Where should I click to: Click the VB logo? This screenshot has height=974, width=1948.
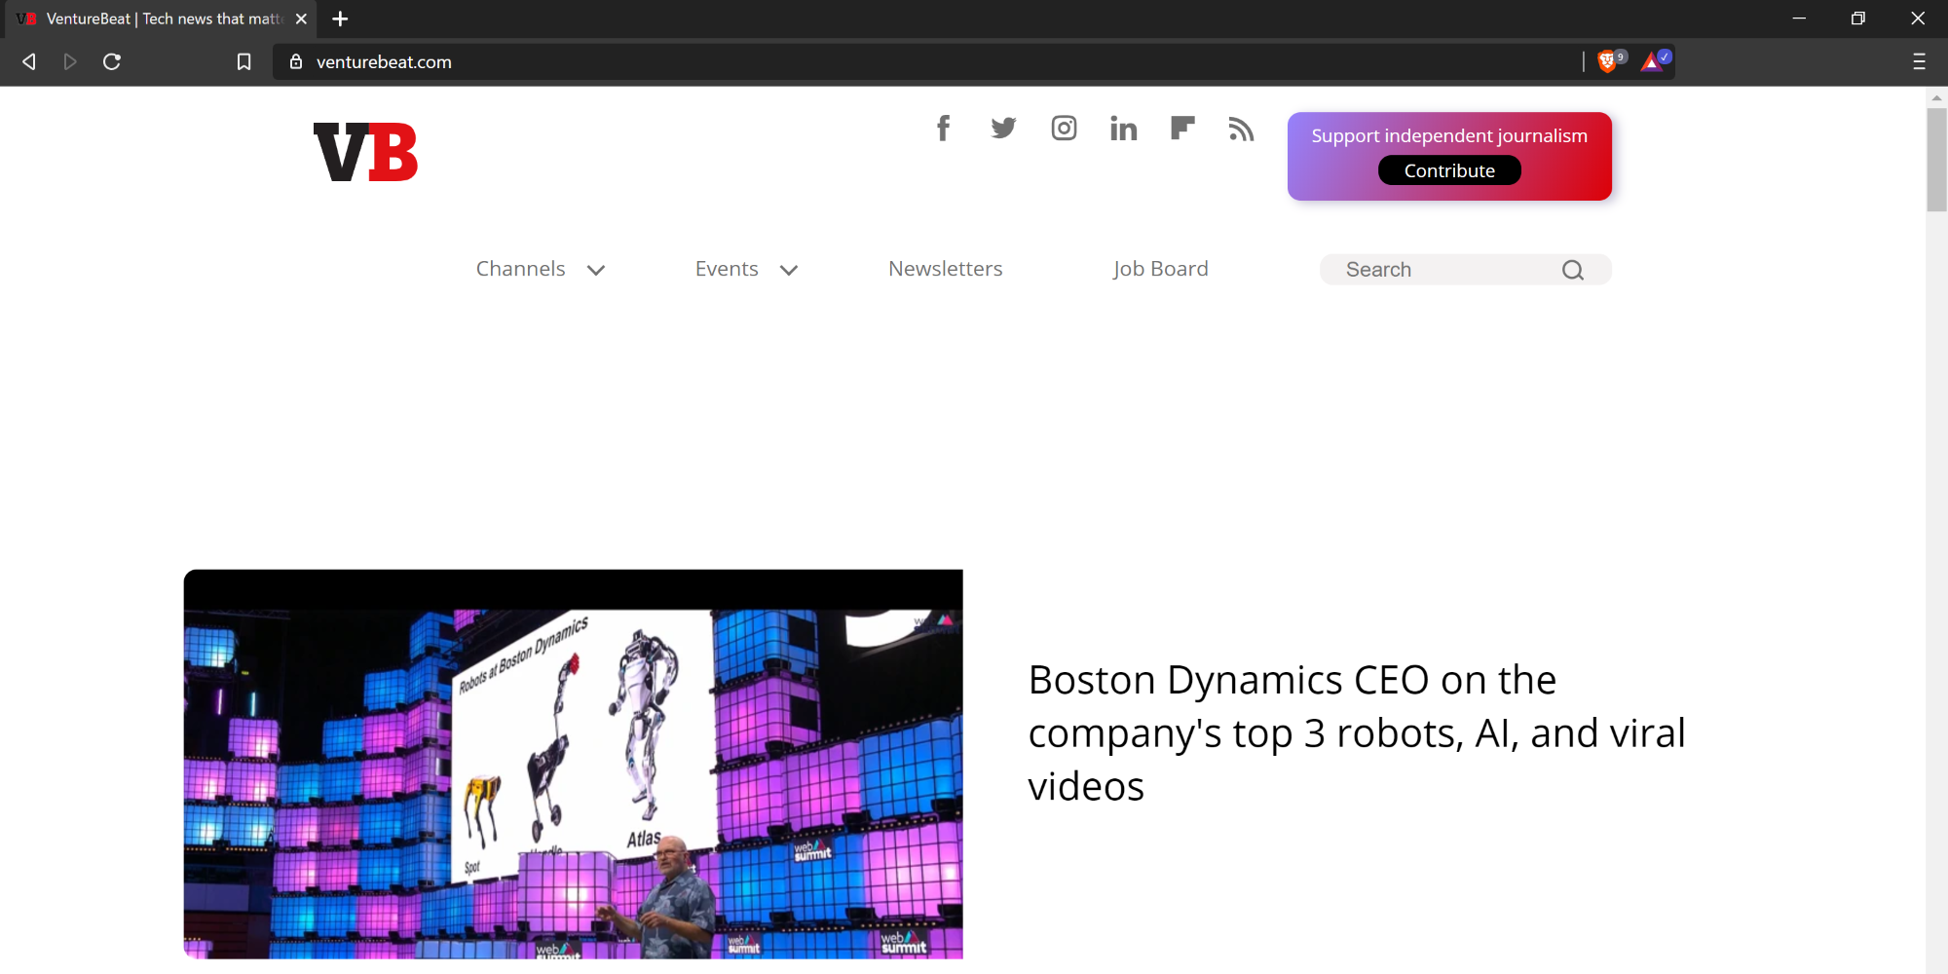(365, 152)
